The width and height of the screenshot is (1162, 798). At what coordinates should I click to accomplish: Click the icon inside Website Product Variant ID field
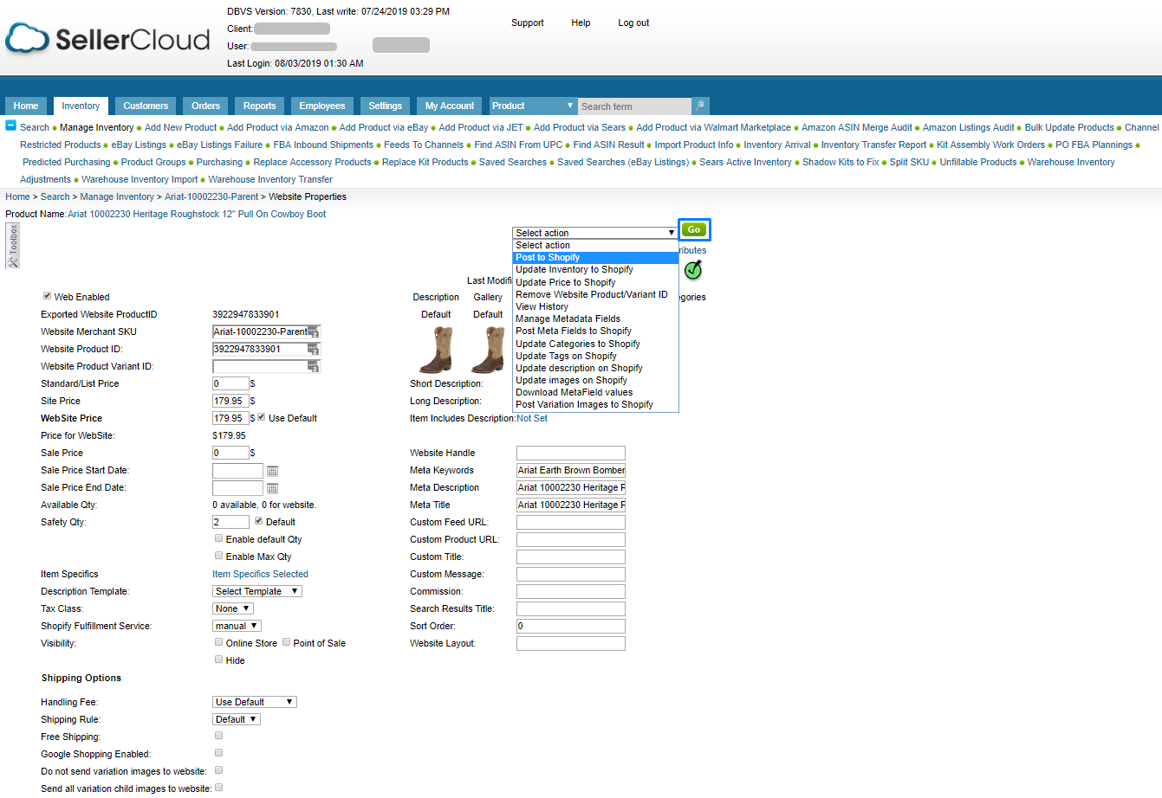[x=314, y=367]
